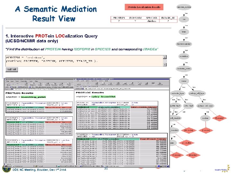
Task: Click the query box scrollbar down arrow
Action: [165, 65]
